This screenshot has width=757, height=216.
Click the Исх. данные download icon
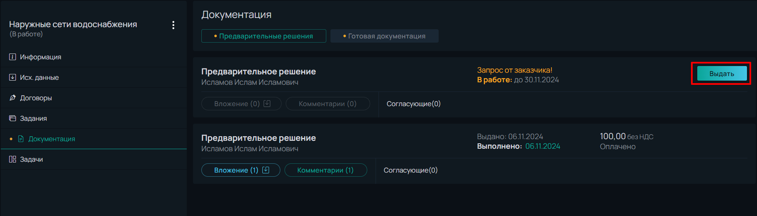[13, 77]
